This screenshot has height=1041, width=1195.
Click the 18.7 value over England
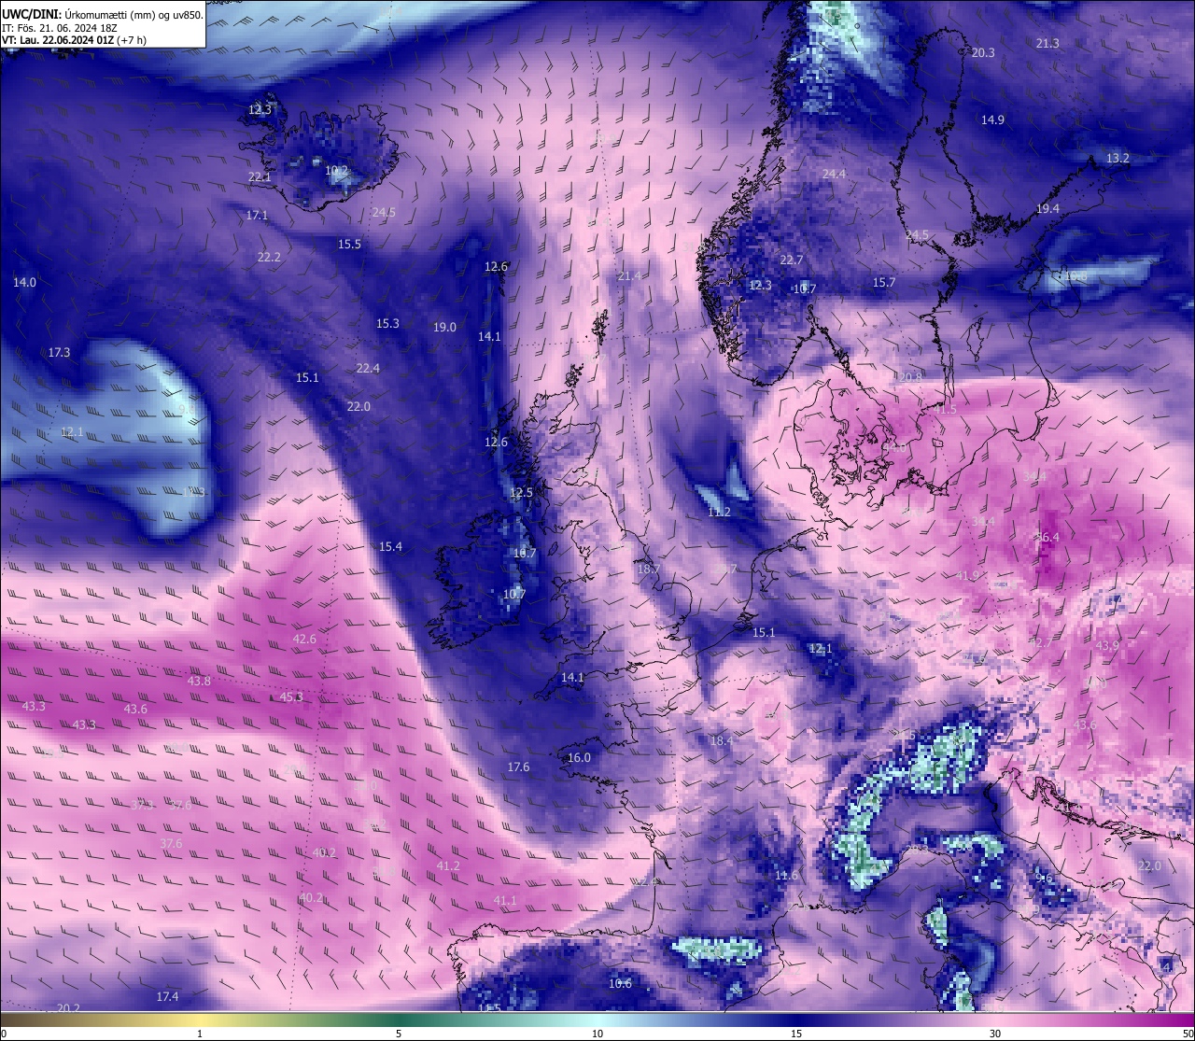pos(648,569)
